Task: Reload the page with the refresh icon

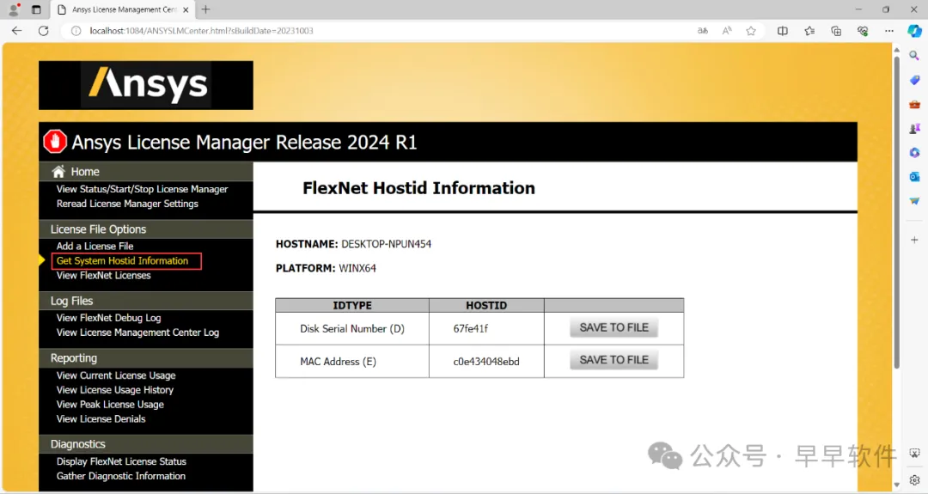Action: pos(43,31)
